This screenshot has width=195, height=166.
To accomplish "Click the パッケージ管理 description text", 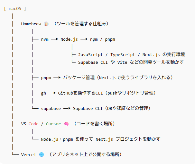I will [x=118, y=78].
